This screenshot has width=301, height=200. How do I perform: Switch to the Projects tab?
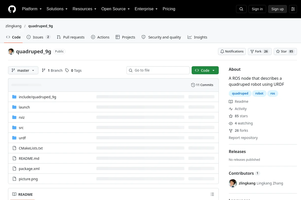tap(125, 37)
